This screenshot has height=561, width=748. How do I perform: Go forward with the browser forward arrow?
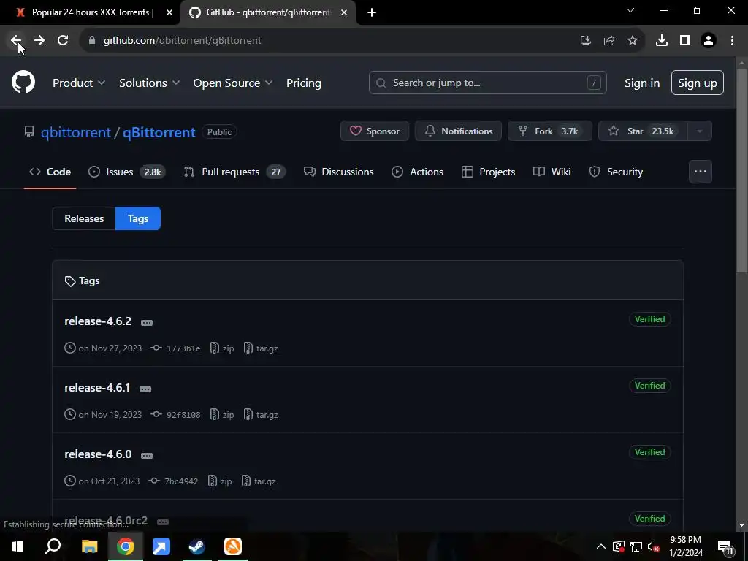(39, 40)
